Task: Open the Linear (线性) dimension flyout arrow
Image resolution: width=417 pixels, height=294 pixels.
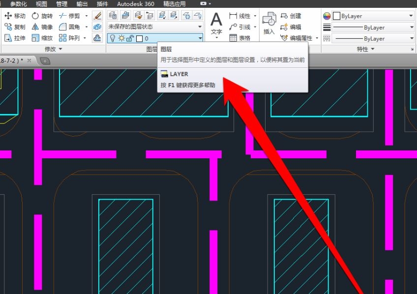Action: point(255,16)
